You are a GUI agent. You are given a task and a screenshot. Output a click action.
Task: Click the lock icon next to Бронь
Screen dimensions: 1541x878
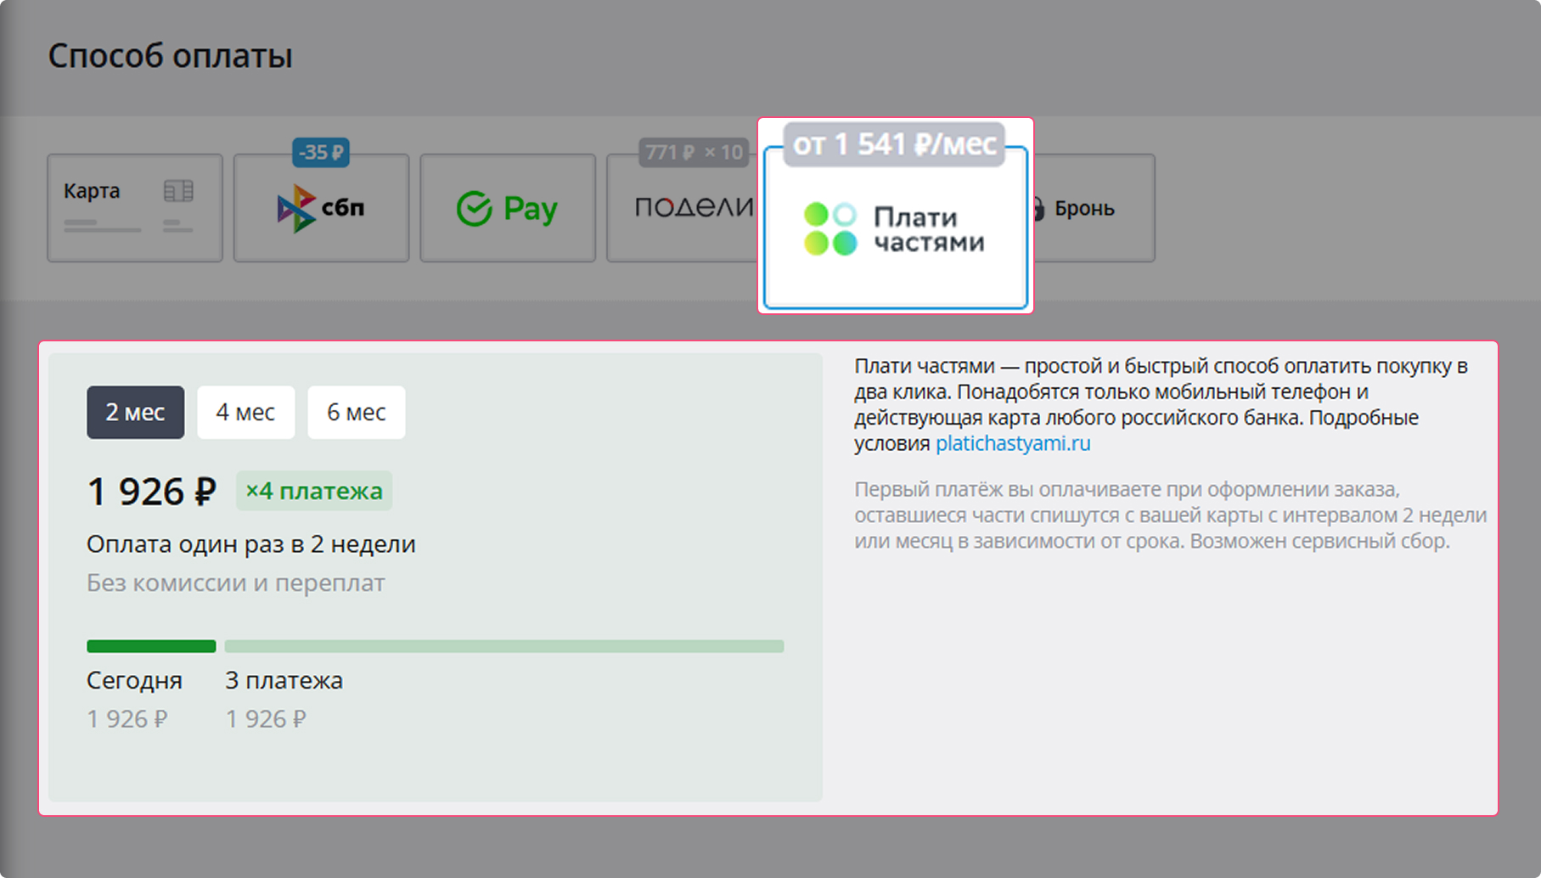click(x=1038, y=208)
